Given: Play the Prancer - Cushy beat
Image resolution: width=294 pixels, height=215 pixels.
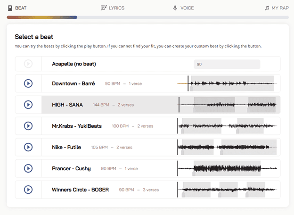Looking at the screenshot, I should click(28, 168).
